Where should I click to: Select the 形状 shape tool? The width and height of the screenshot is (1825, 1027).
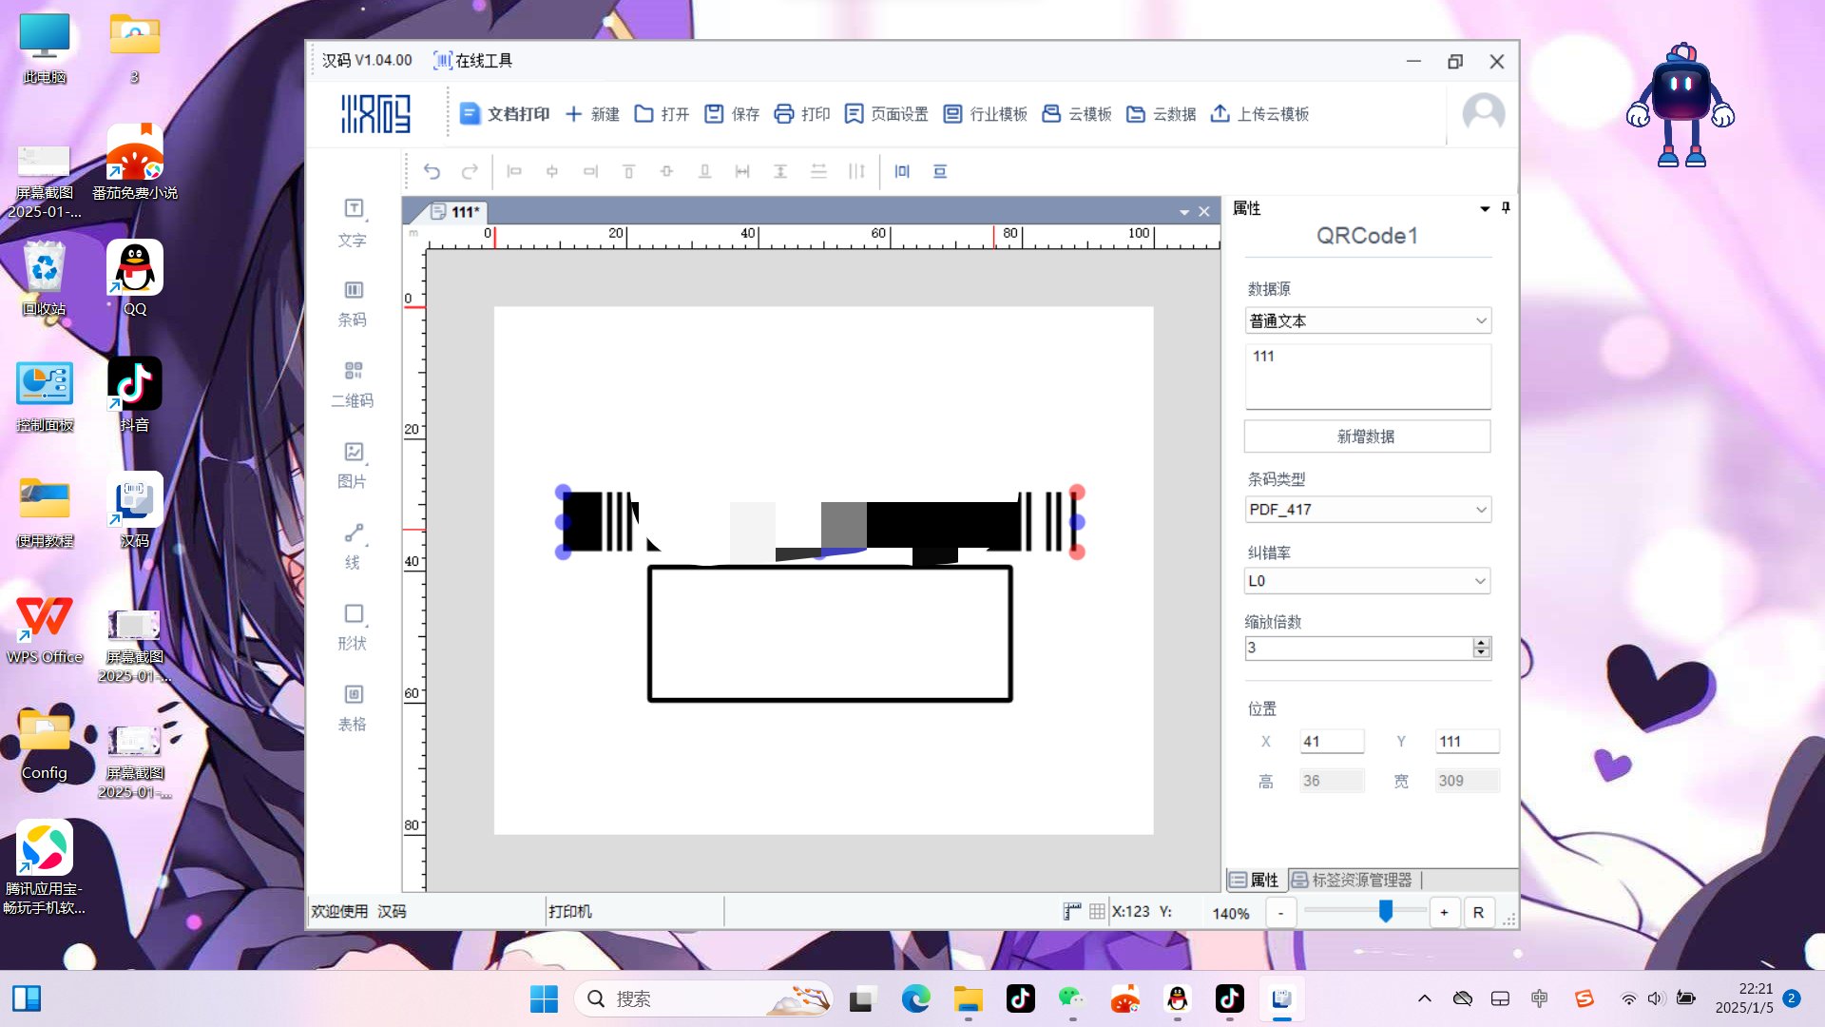[x=353, y=627]
